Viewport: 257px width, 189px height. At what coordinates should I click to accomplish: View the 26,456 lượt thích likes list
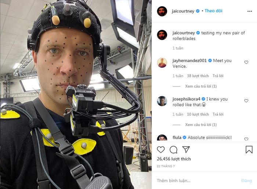pyautogui.click(x=174, y=159)
